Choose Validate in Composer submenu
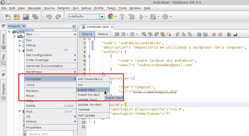The height and width of the screenshot is (136, 249). pos(93,110)
